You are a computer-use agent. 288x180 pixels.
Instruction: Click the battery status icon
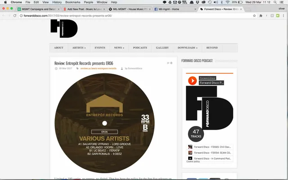pos(240,2)
